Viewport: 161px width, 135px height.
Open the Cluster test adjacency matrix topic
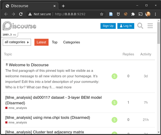45,132
